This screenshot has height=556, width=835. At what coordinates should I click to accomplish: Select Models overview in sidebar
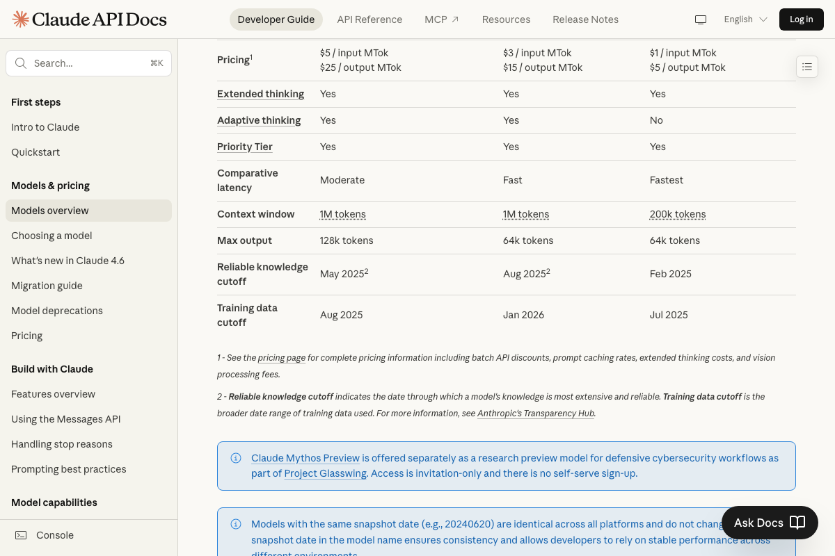(x=88, y=211)
